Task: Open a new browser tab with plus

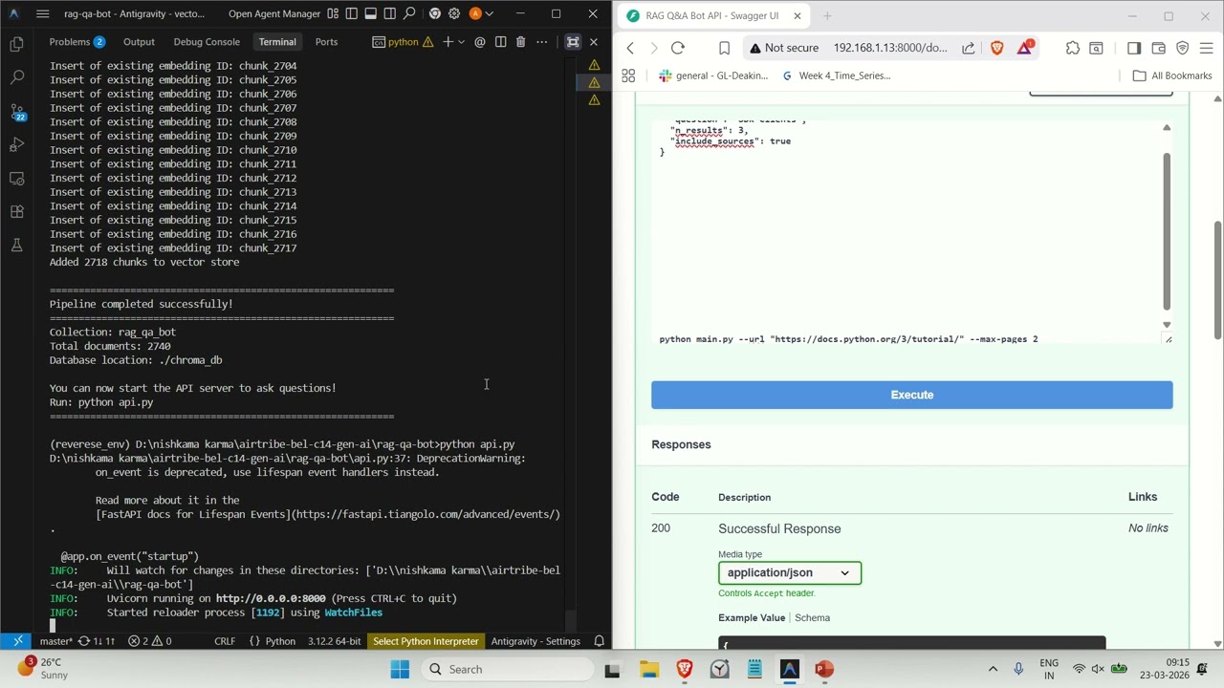Action: pos(827,15)
